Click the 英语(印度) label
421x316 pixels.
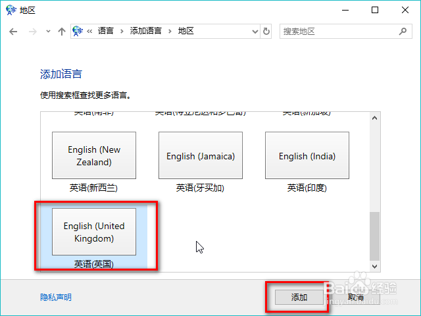point(307,188)
